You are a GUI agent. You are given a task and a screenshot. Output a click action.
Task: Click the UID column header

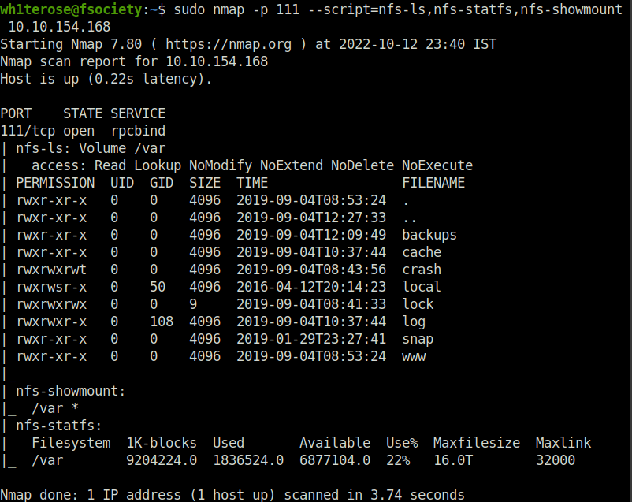click(x=122, y=183)
